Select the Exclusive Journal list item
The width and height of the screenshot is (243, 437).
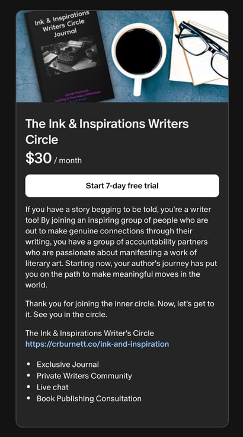68,364
